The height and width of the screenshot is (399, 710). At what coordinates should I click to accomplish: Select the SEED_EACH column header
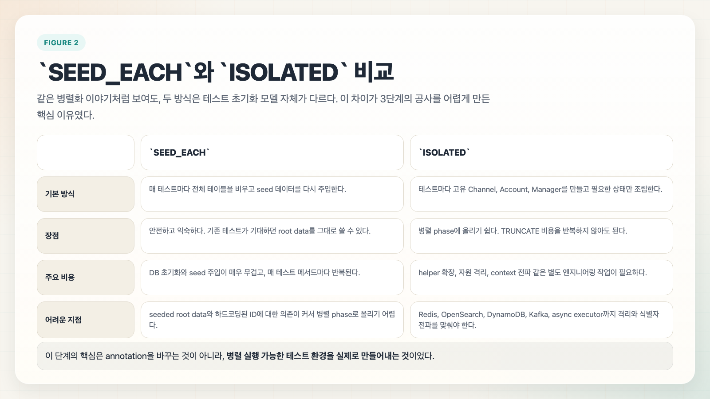272,153
